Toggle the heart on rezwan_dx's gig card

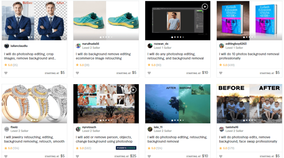[x=149, y=73]
